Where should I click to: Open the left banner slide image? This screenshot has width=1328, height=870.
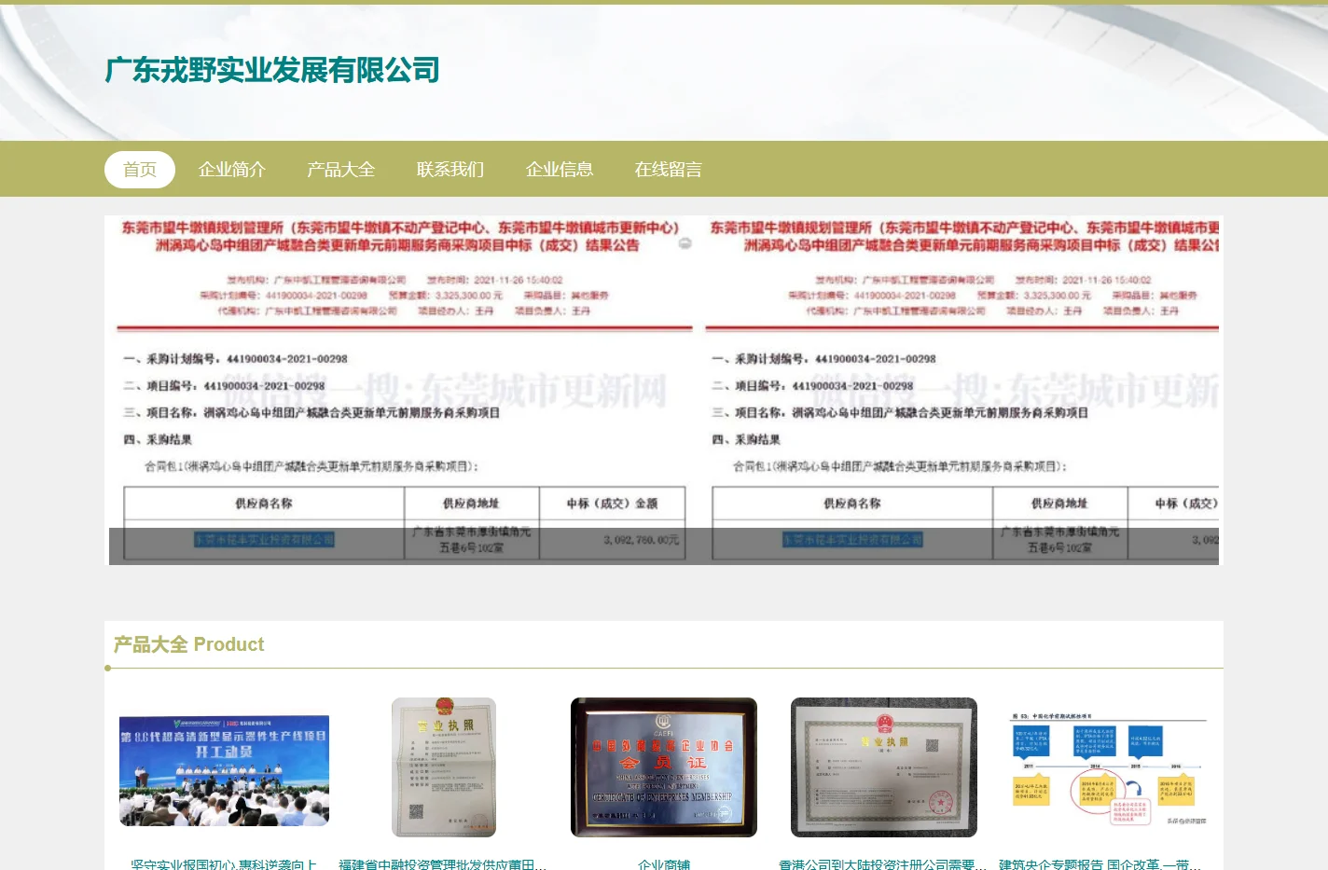click(x=401, y=391)
